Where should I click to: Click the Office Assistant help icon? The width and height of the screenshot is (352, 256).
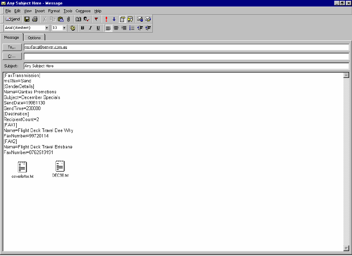[130, 19]
